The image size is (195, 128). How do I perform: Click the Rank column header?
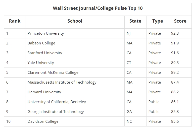click(15, 21)
